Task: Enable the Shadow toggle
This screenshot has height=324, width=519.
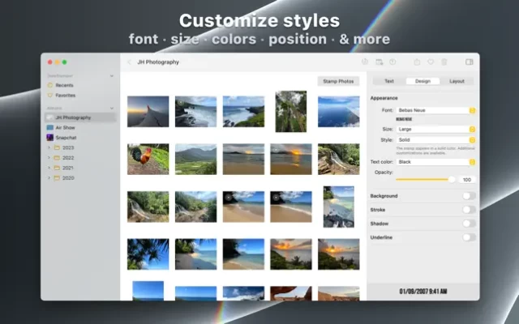Action: (x=468, y=224)
